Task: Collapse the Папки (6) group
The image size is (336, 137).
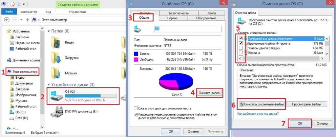Action: (x=49, y=31)
